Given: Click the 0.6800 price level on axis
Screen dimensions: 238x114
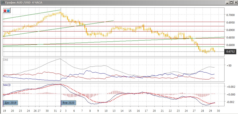Looking at the screenshot, I should (x=230, y=45).
